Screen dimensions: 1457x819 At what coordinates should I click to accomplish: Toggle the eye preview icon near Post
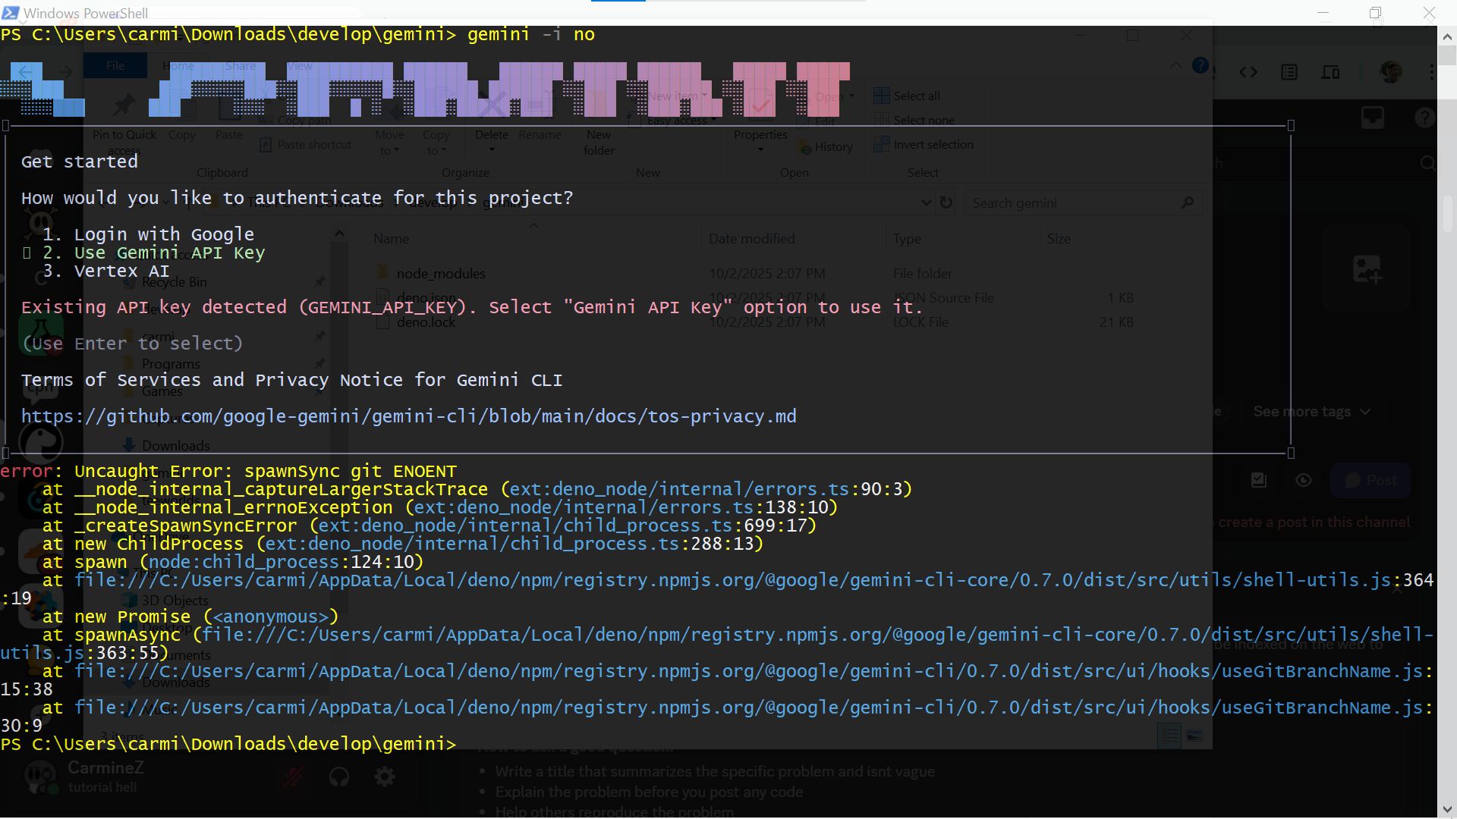coord(1304,480)
